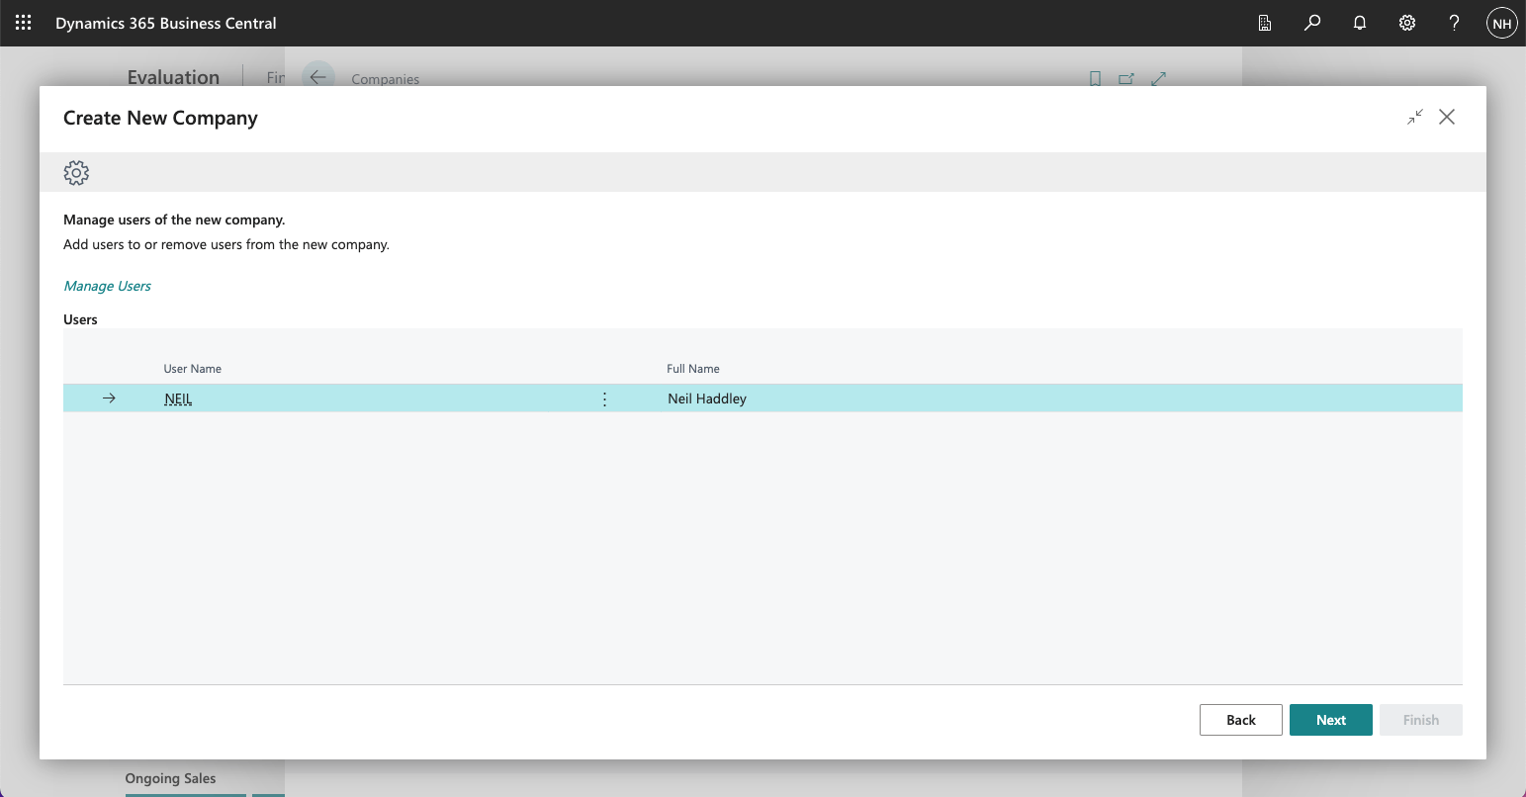Open the NH account avatar menu

click(x=1501, y=23)
